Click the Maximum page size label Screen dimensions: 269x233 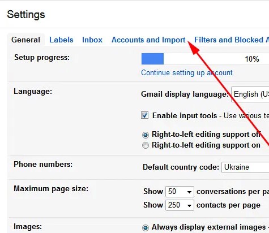coord(51,189)
